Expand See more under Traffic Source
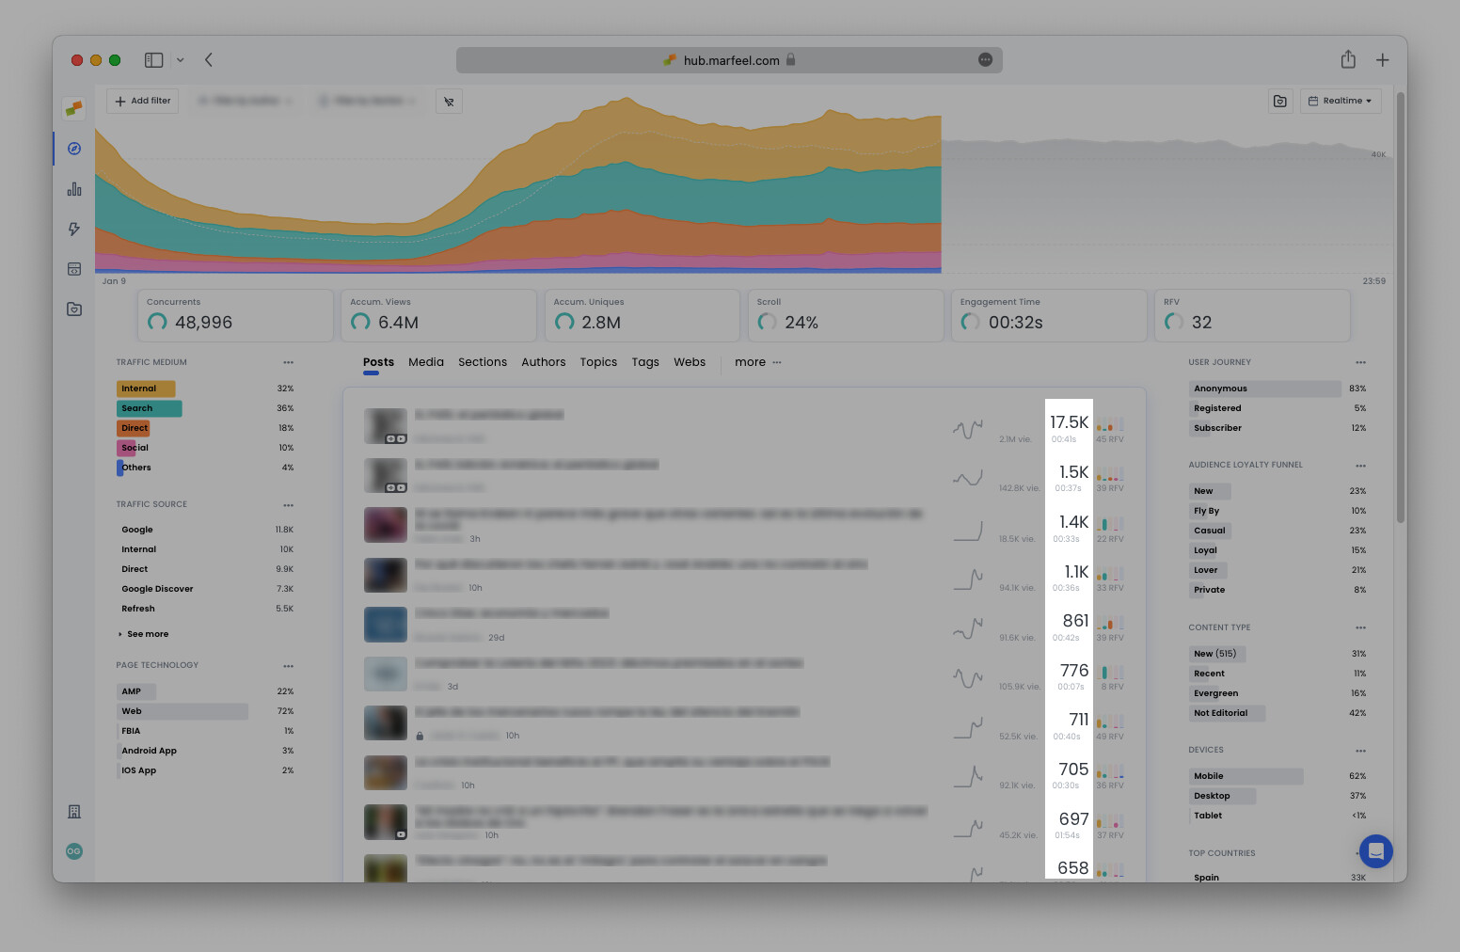This screenshot has width=1460, height=952. click(146, 634)
